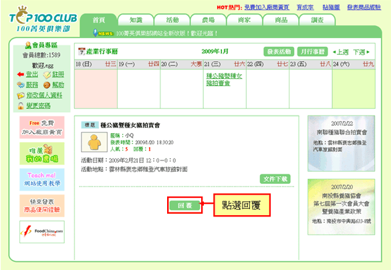The height and width of the screenshot is (270, 391).
Task: Open the 知識 tab
Action: [x=136, y=20]
